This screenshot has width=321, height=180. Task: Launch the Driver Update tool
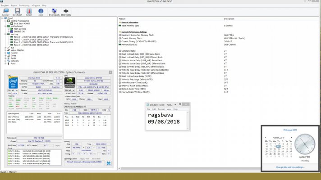pyautogui.click(x=54, y=12)
